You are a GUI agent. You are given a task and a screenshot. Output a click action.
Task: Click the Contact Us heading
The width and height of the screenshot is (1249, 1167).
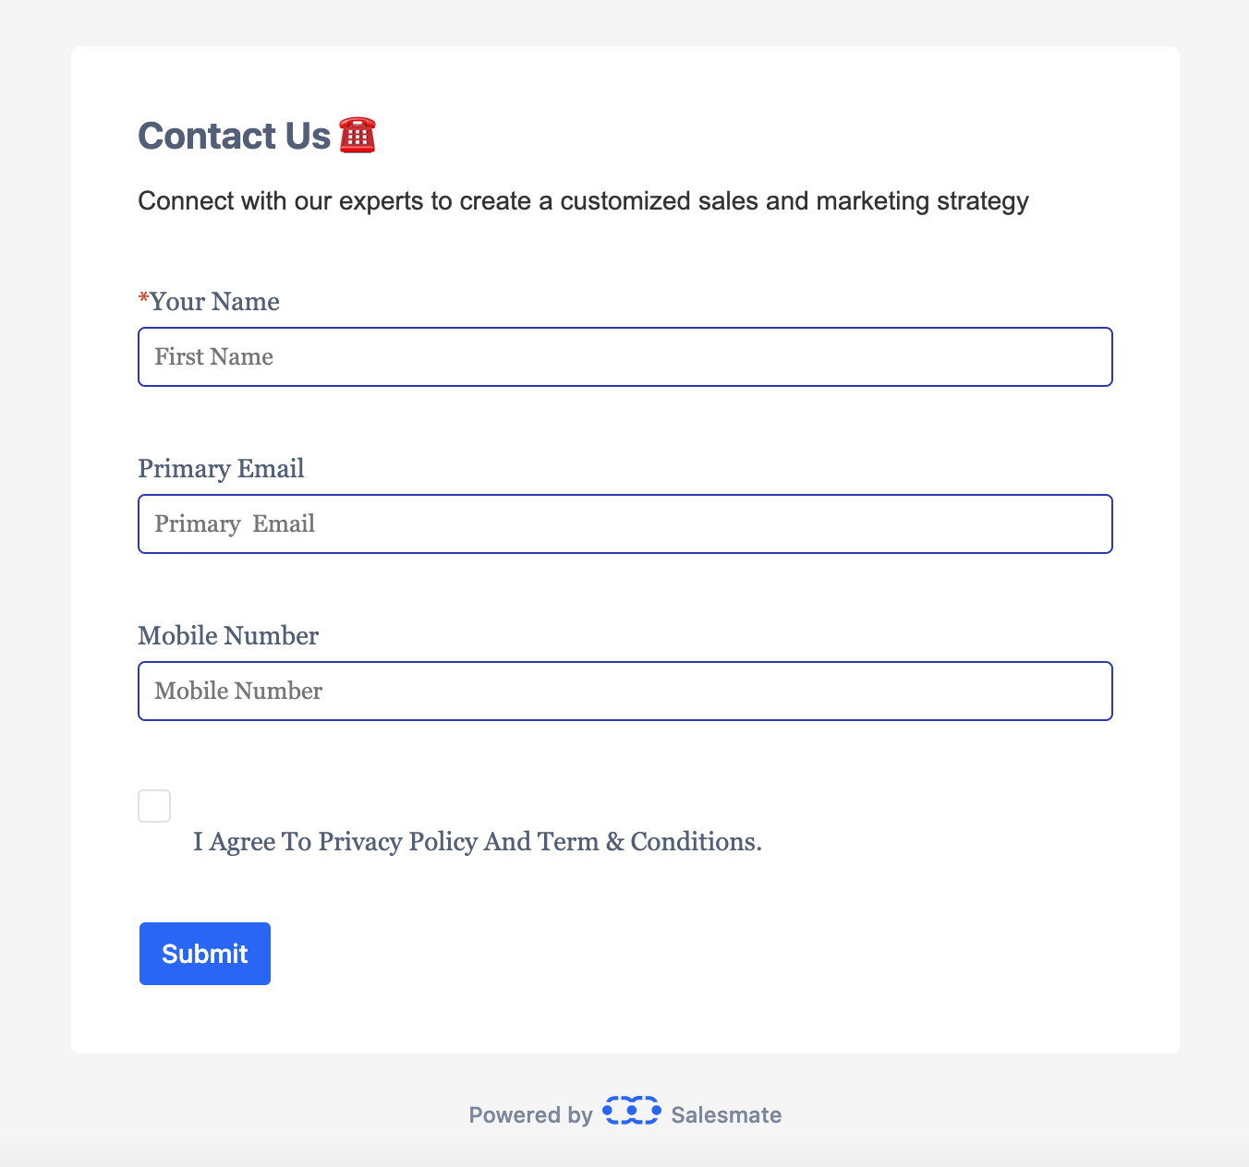[234, 136]
